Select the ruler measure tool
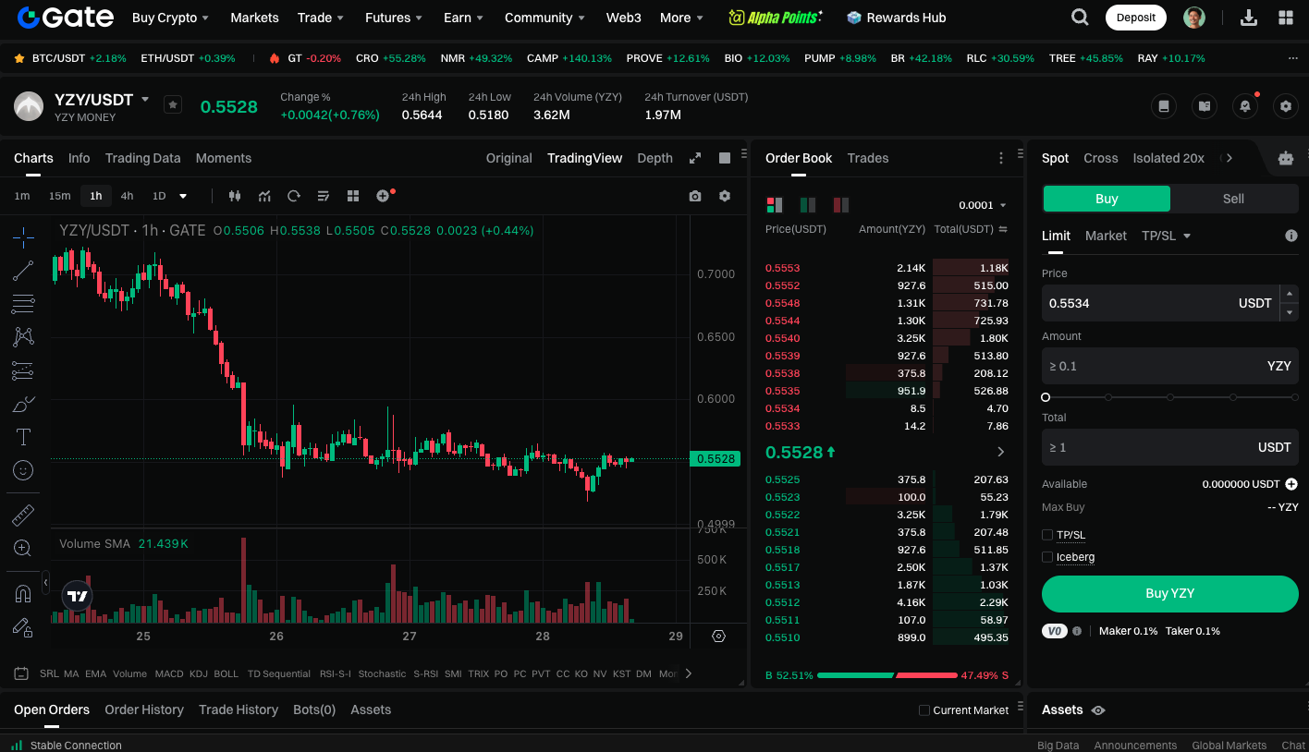Image resolution: width=1309 pixels, height=752 pixels. point(23,515)
